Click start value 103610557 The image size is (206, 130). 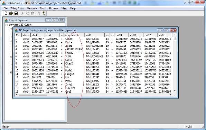38,39
